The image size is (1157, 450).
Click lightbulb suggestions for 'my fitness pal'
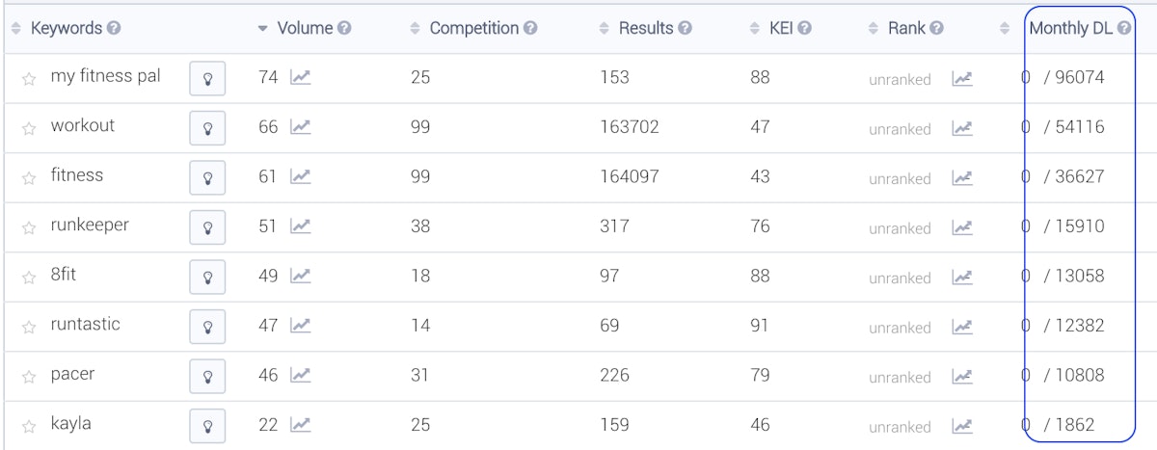[207, 79]
